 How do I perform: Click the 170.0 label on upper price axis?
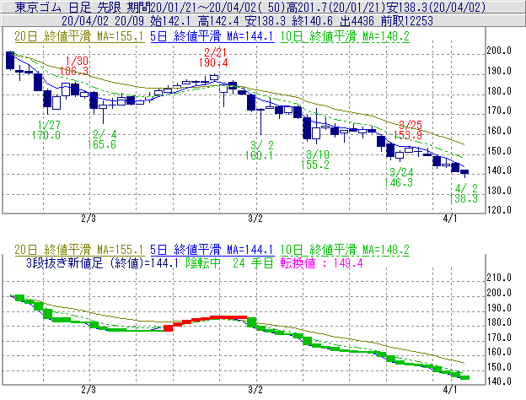[x=500, y=111]
